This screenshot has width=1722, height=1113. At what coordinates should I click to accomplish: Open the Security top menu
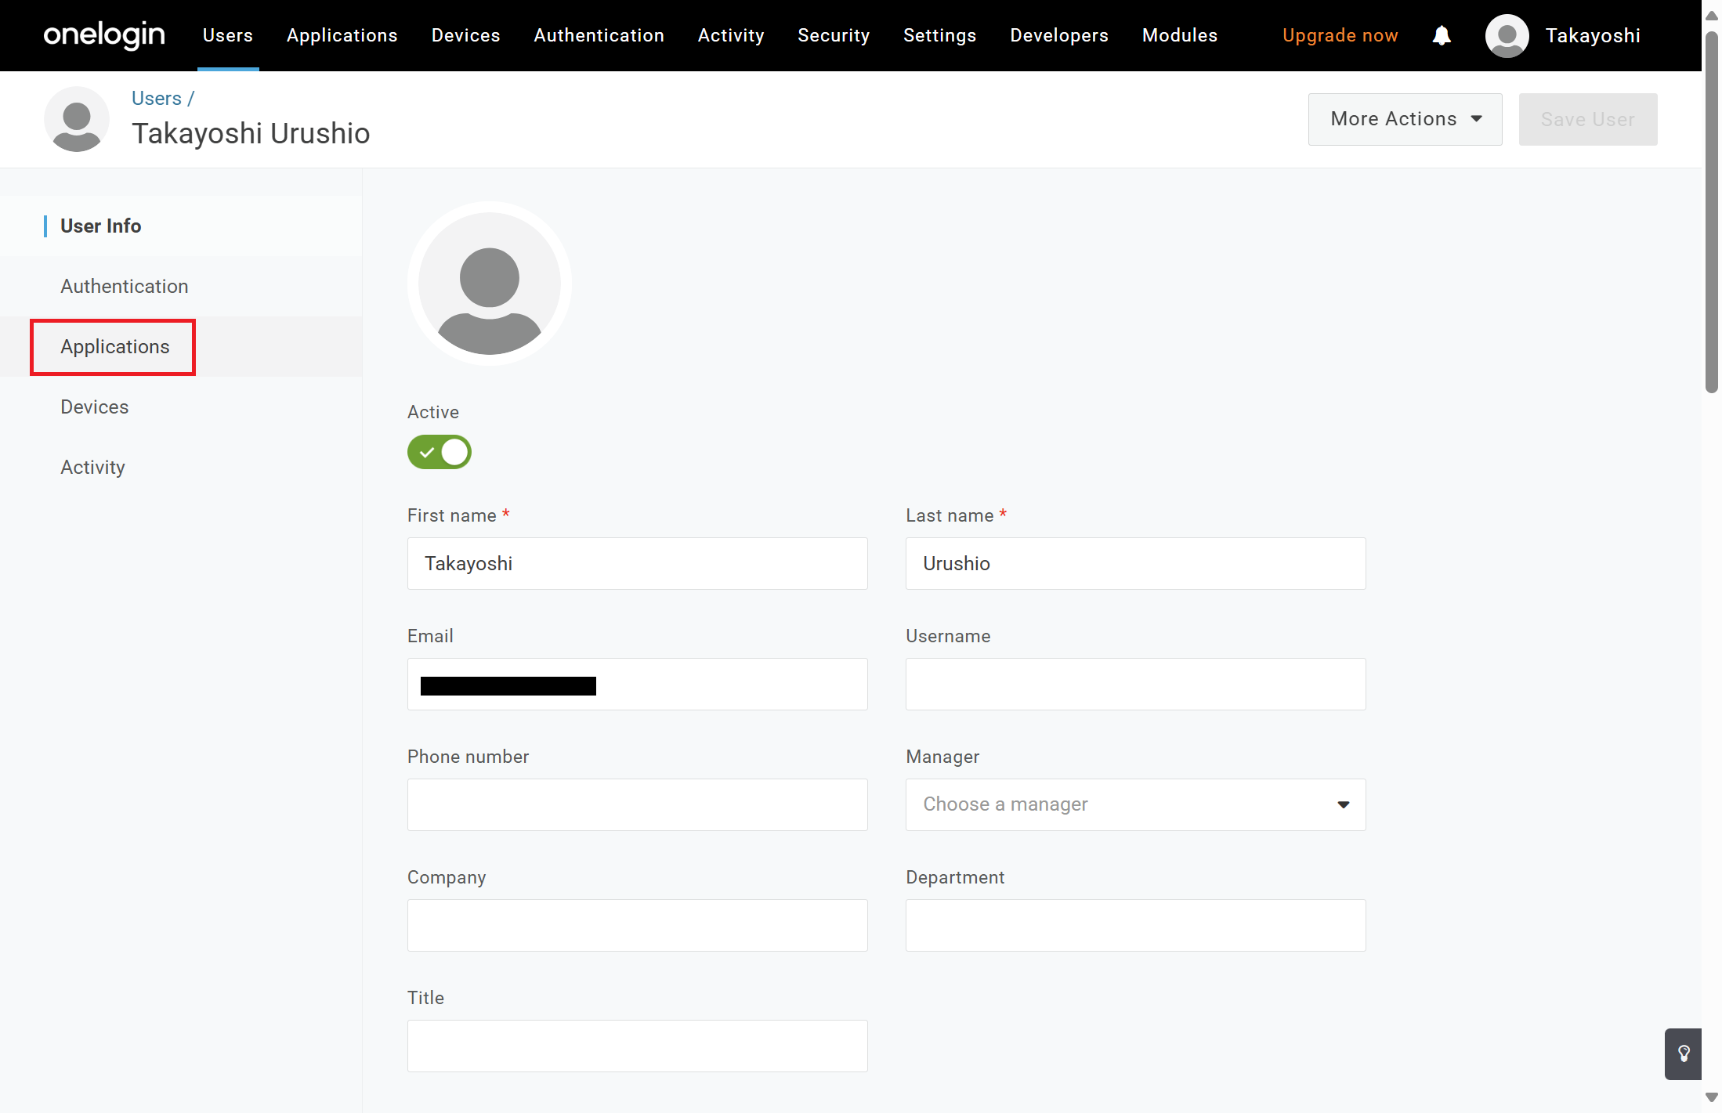834,35
